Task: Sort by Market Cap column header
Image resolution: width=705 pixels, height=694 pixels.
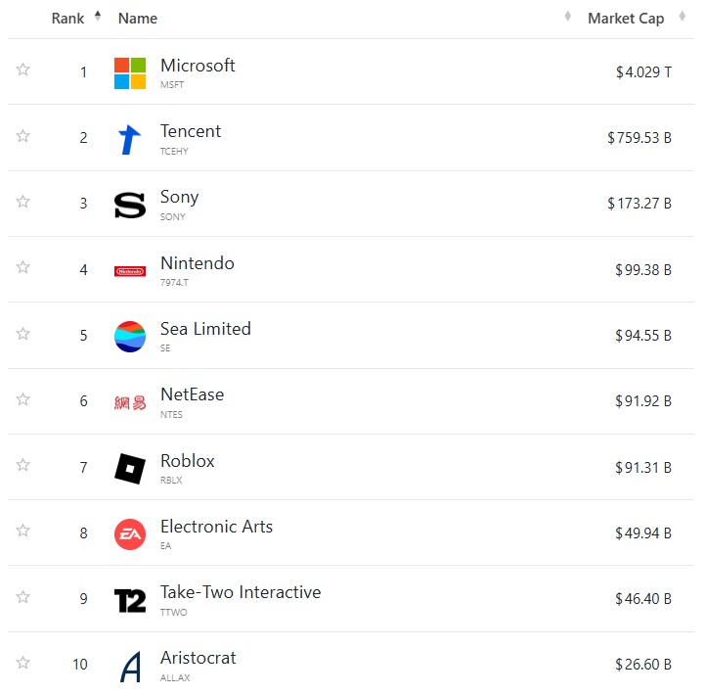Action: click(626, 19)
